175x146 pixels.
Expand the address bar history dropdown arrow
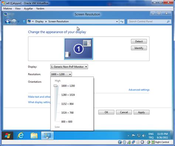117,22
